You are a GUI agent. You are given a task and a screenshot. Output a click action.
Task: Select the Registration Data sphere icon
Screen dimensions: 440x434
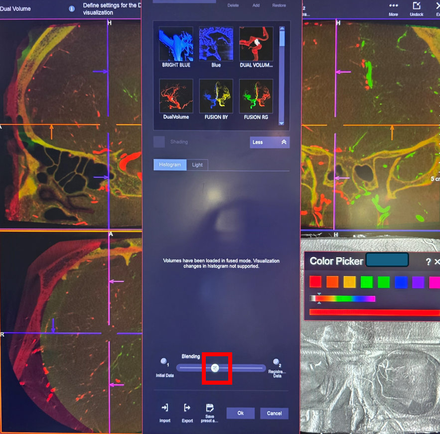(276, 362)
